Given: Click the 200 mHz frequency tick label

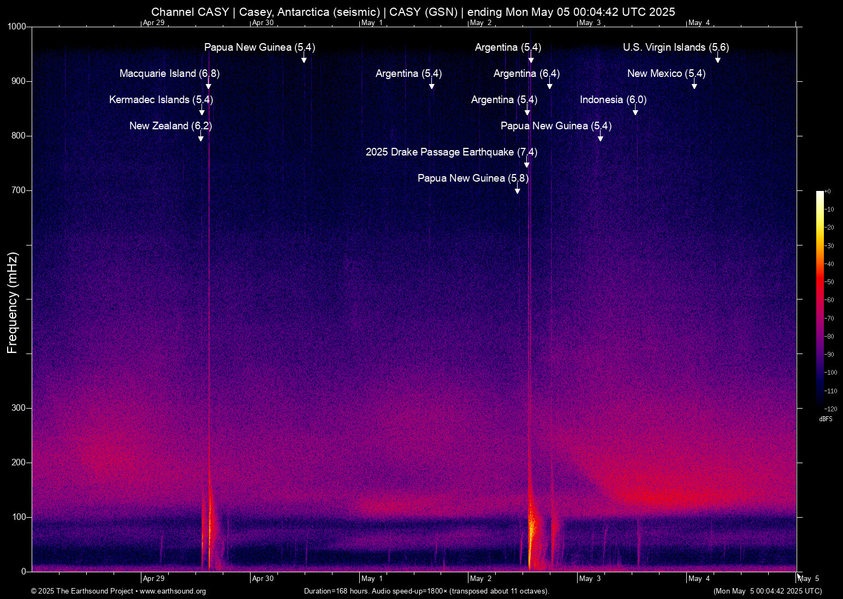Looking at the screenshot, I should 19,463.
